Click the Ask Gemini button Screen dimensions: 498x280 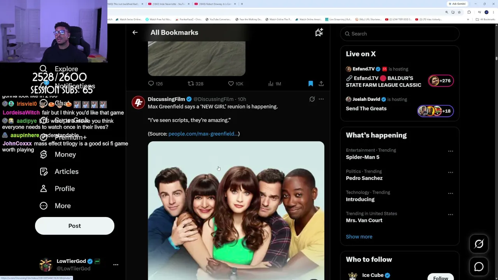tap(457, 4)
